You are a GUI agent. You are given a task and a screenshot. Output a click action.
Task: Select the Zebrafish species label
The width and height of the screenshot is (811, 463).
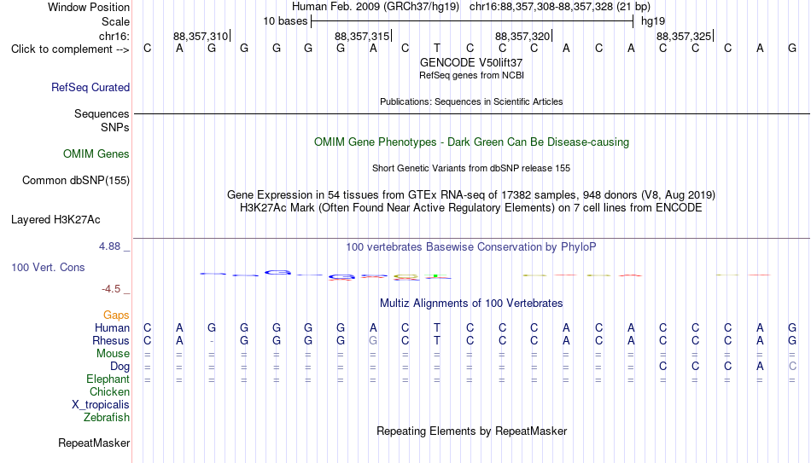(107, 418)
